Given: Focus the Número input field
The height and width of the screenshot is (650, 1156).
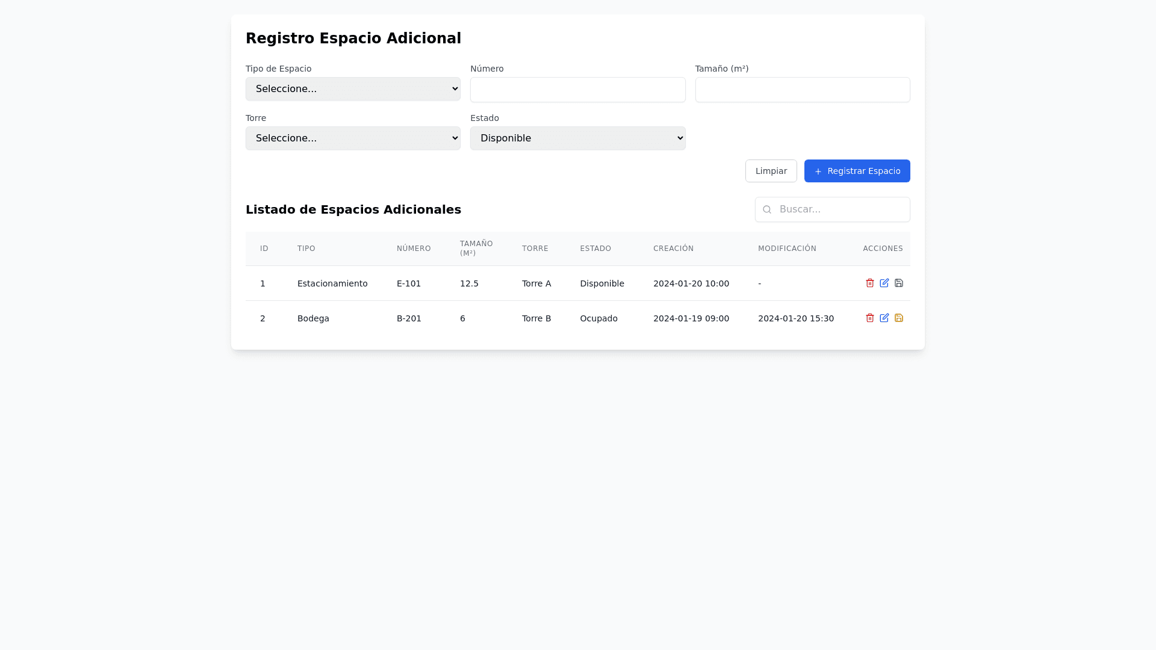Looking at the screenshot, I should click(x=577, y=90).
